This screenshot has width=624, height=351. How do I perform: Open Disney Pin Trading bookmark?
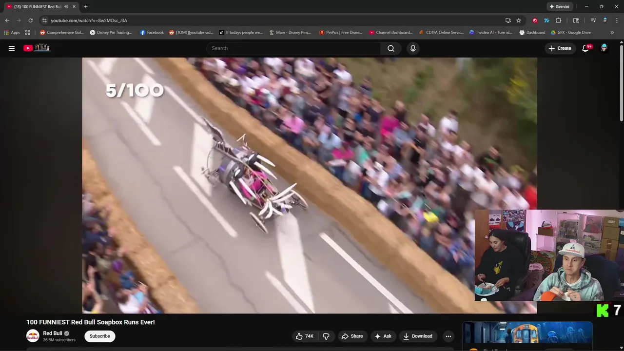click(111, 33)
